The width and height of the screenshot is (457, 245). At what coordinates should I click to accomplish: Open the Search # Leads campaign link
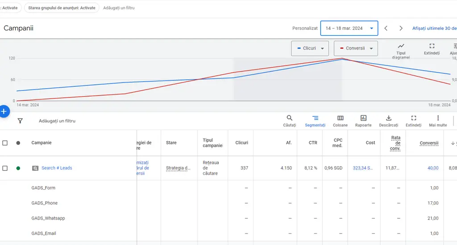[x=57, y=168]
